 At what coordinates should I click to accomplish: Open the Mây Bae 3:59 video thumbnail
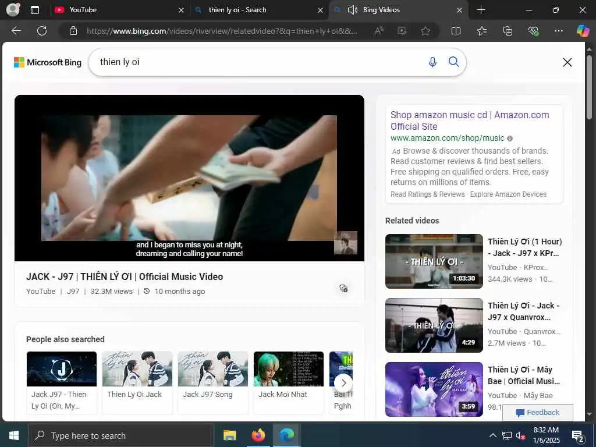click(434, 389)
